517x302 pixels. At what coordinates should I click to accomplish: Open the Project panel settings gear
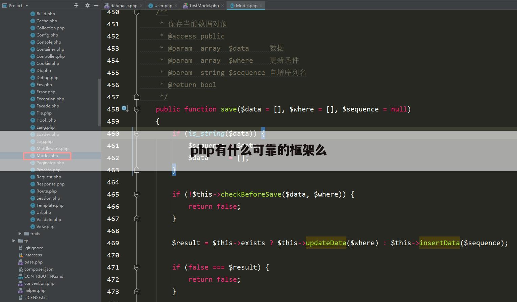pyautogui.click(x=87, y=5)
